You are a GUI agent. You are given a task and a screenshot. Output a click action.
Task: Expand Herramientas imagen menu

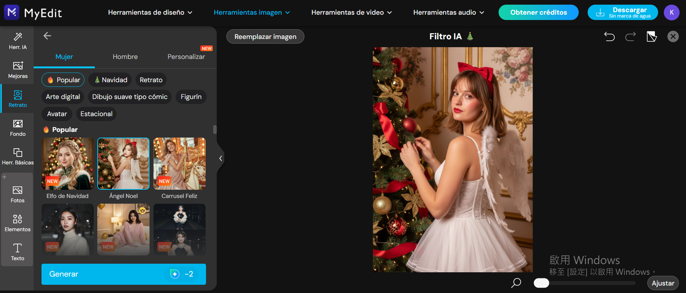(x=252, y=13)
